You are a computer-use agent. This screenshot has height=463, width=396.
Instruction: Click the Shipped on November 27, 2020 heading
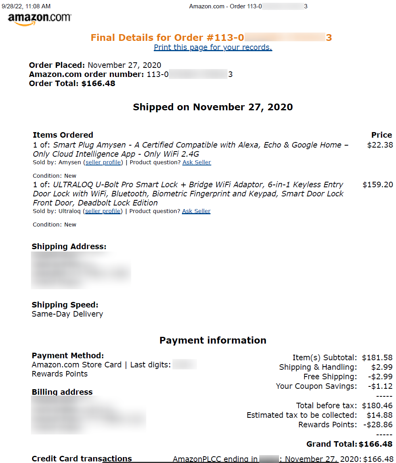(x=213, y=107)
